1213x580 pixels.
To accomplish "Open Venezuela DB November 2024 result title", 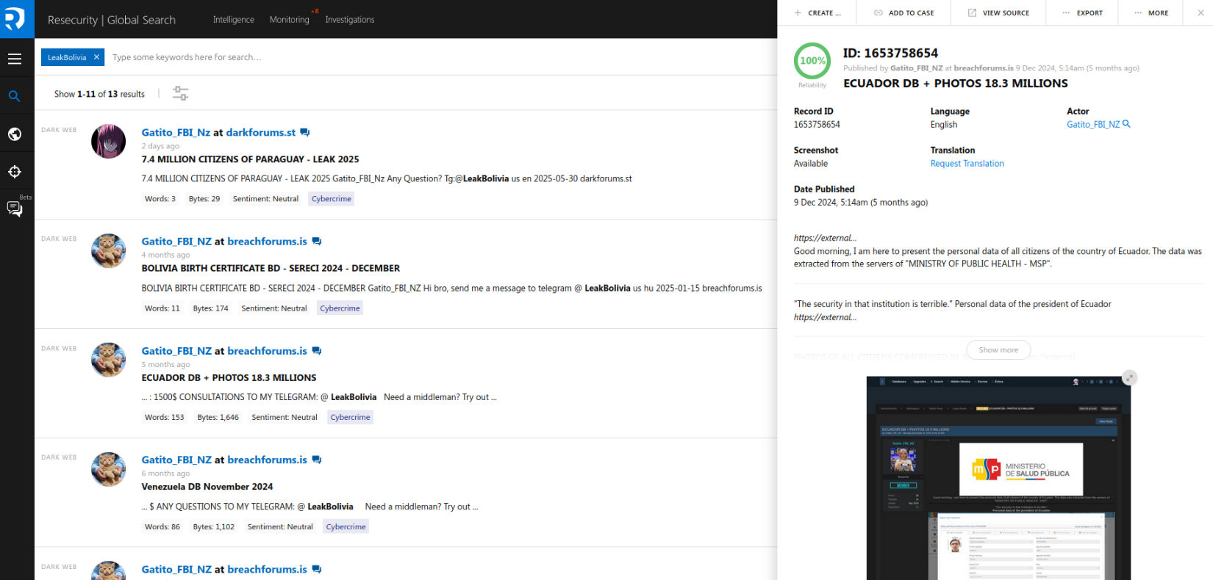I will (207, 487).
